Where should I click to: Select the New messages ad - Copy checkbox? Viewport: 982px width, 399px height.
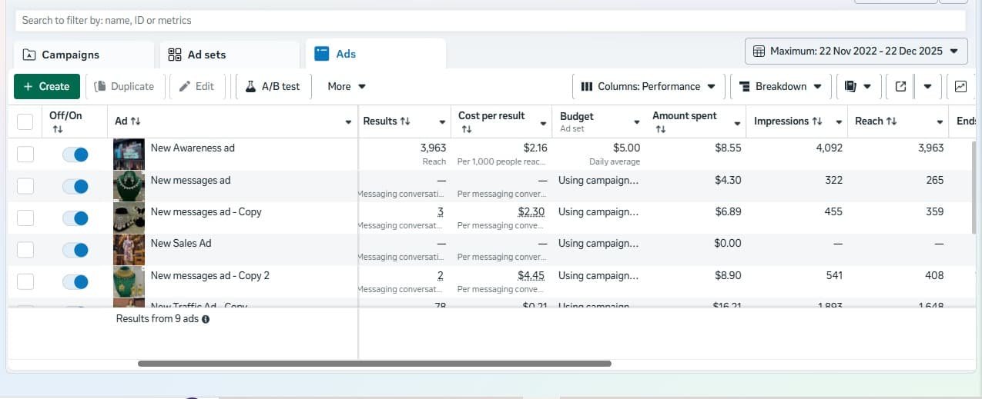[25, 218]
